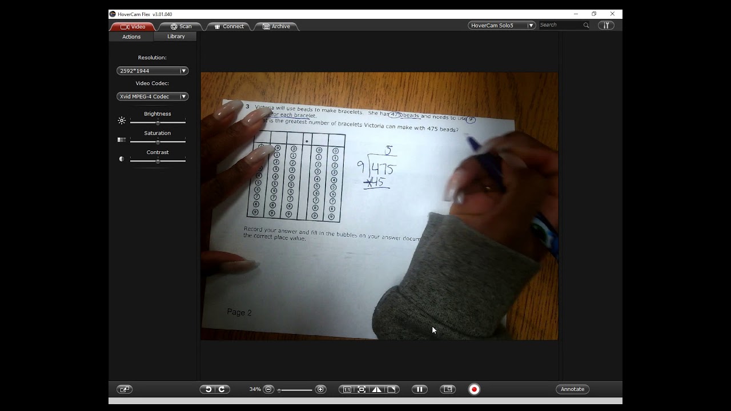Rotate the image clockwise
This screenshot has width=731, height=411.
point(222,389)
